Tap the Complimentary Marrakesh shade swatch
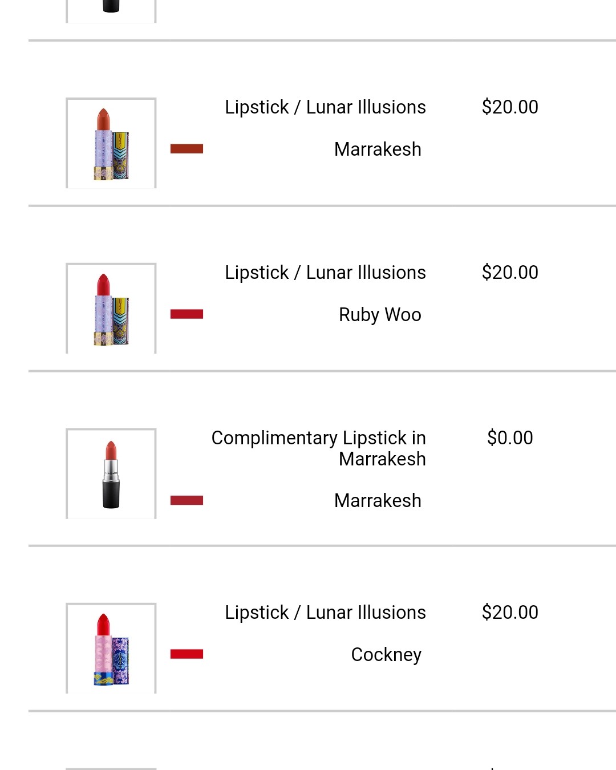Image resolution: width=616 pixels, height=770 pixels. 187,500
